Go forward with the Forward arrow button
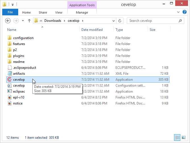This screenshot has width=190, height=143. point(16,21)
